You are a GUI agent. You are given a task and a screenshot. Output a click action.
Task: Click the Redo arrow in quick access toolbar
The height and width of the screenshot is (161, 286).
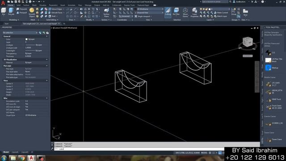pos(39,2)
